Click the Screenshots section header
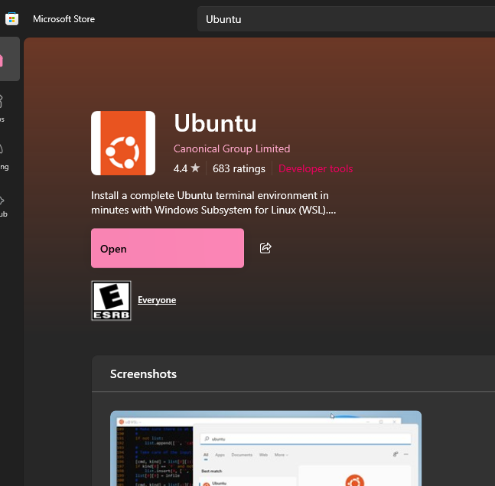This screenshot has height=486, width=495. [x=143, y=374]
